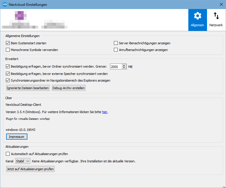
Task: Click the 2000 MB limit input field
Action: tap(116, 66)
